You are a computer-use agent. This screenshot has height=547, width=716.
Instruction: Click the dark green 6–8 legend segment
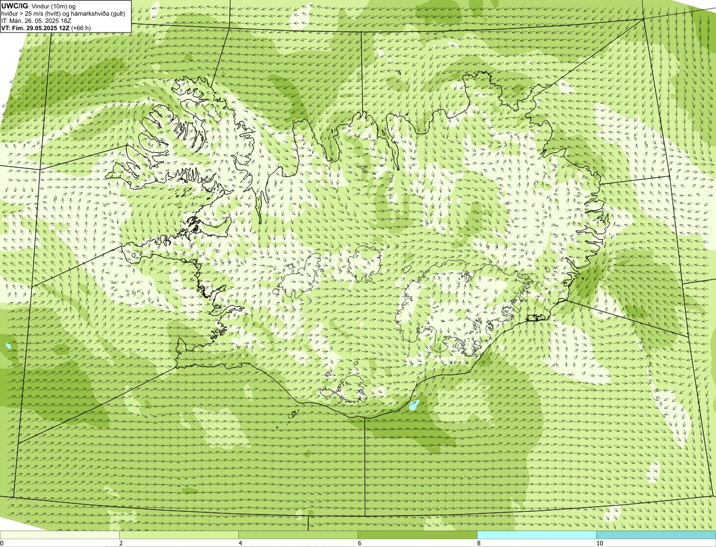pos(417,535)
